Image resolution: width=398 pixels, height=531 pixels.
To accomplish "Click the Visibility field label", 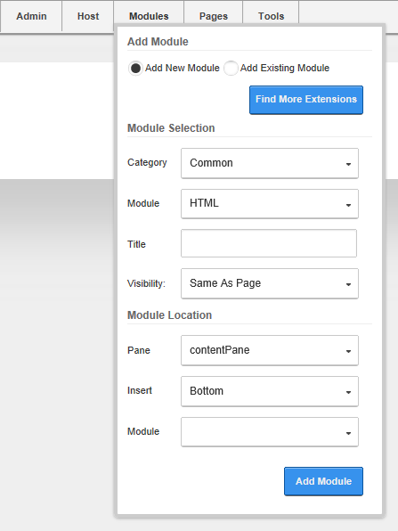I will (146, 283).
